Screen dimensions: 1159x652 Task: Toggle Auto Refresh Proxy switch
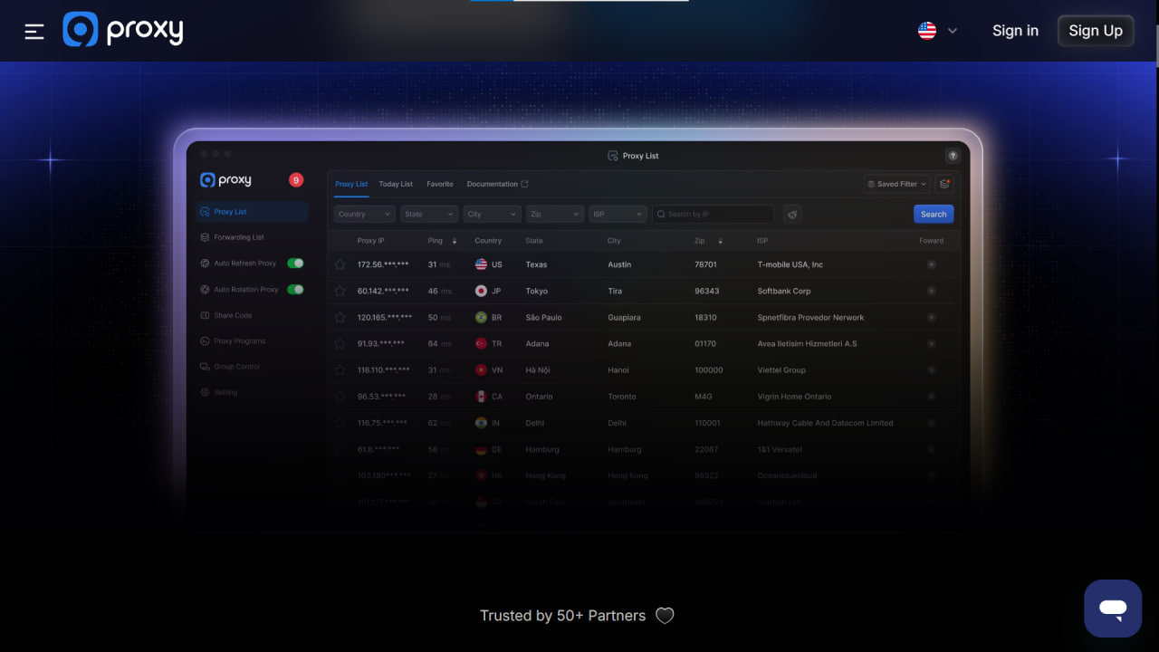point(295,264)
